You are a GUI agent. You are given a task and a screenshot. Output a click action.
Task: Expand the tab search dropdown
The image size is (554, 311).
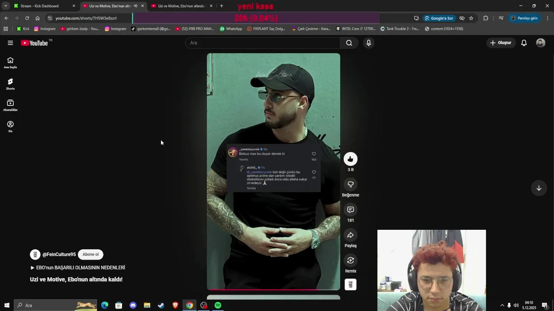[x=6, y=6]
